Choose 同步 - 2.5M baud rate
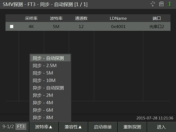176x132 pixels. click(50, 65)
